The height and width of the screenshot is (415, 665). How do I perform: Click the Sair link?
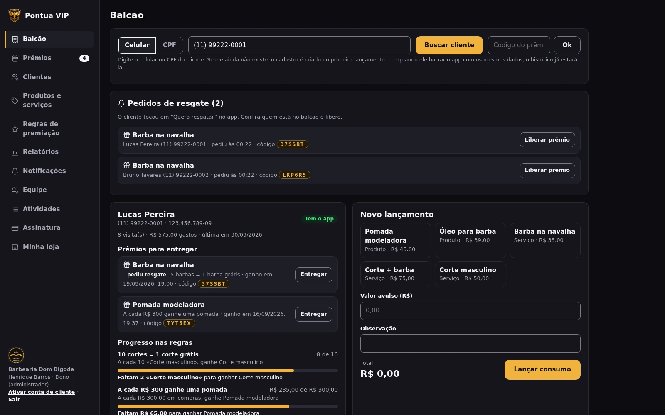click(14, 400)
